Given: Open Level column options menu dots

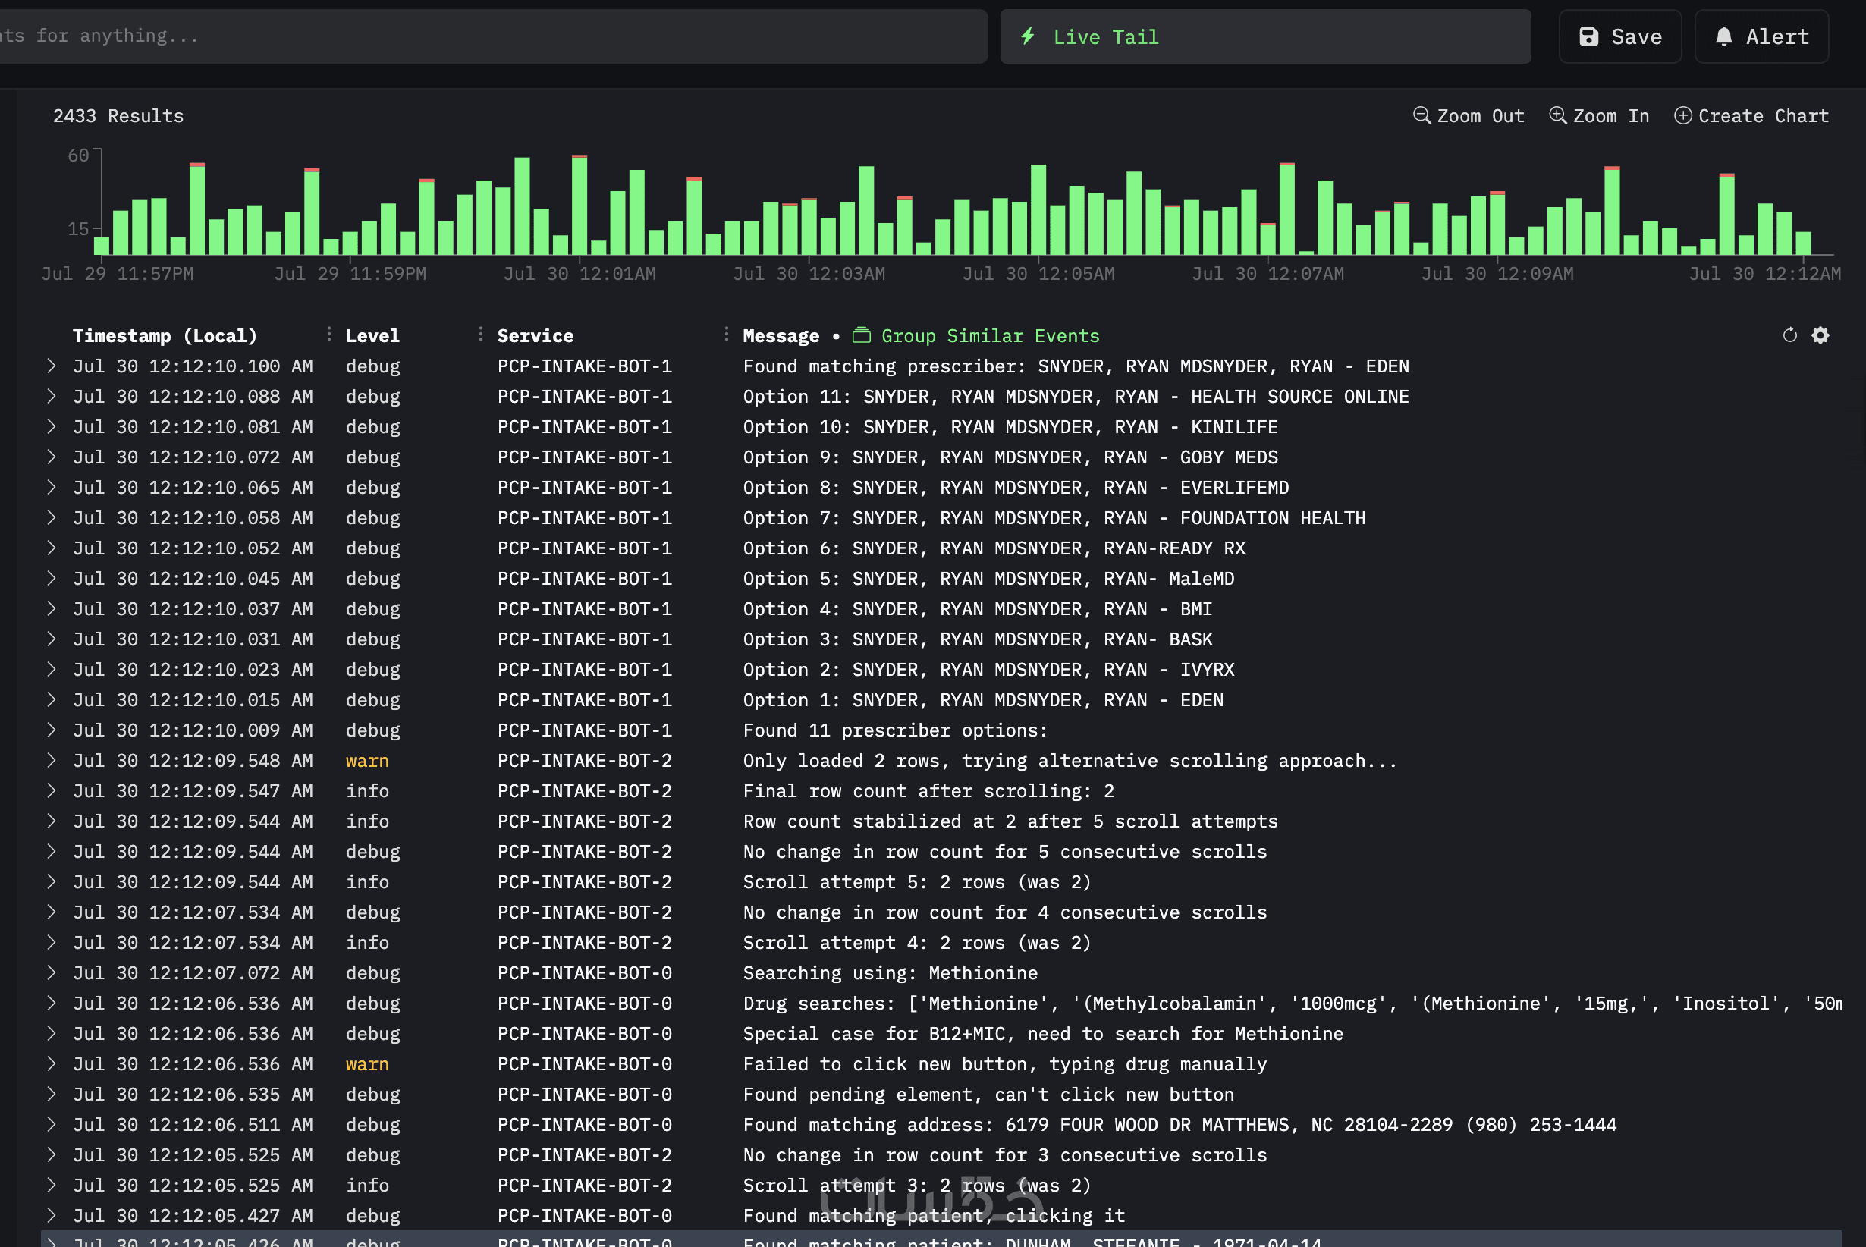Looking at the screenshot, I should [480, 335].
